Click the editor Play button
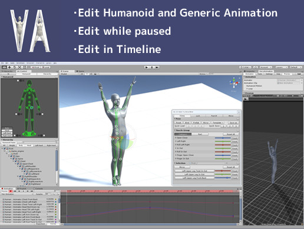The width and height of the screenshot is (304, 229). 147,67
